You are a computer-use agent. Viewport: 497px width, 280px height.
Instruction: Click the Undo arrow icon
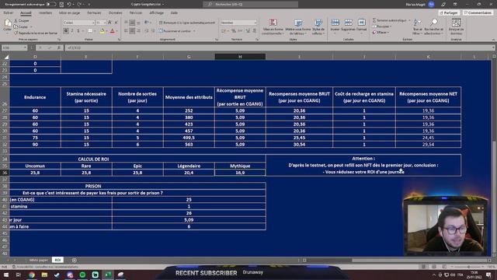69,5
